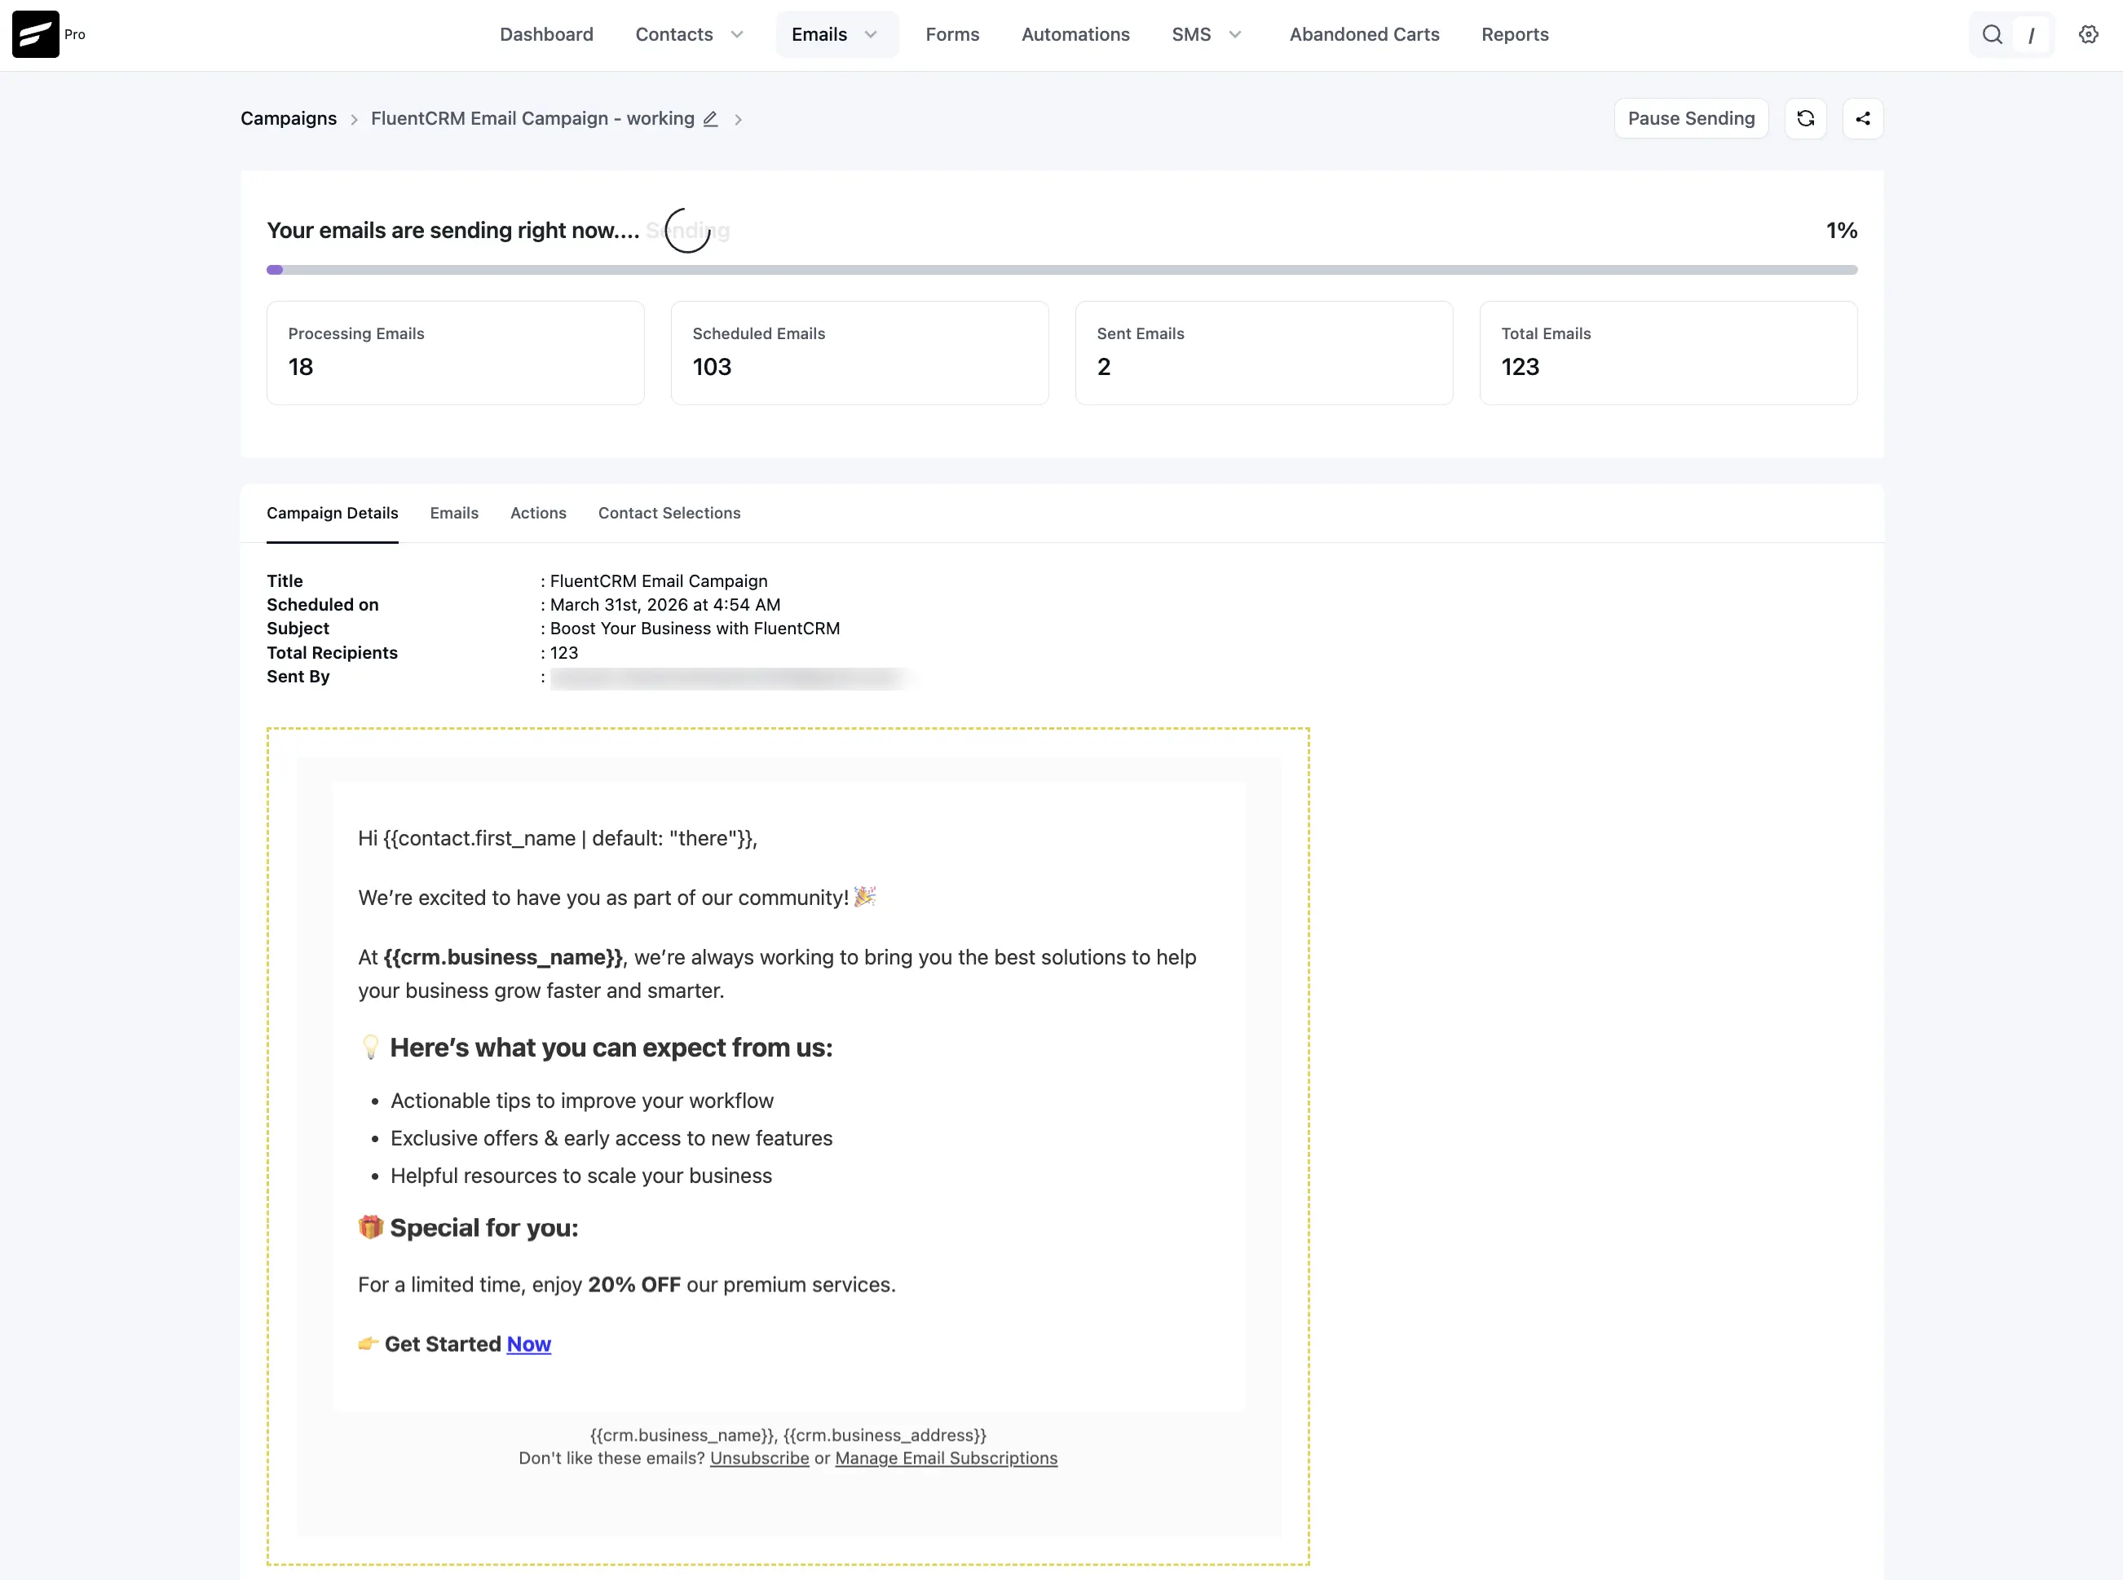2123x1580 pixels.
Task: Click Manage Email Subscriptions link
Action: coord(947,1459)
